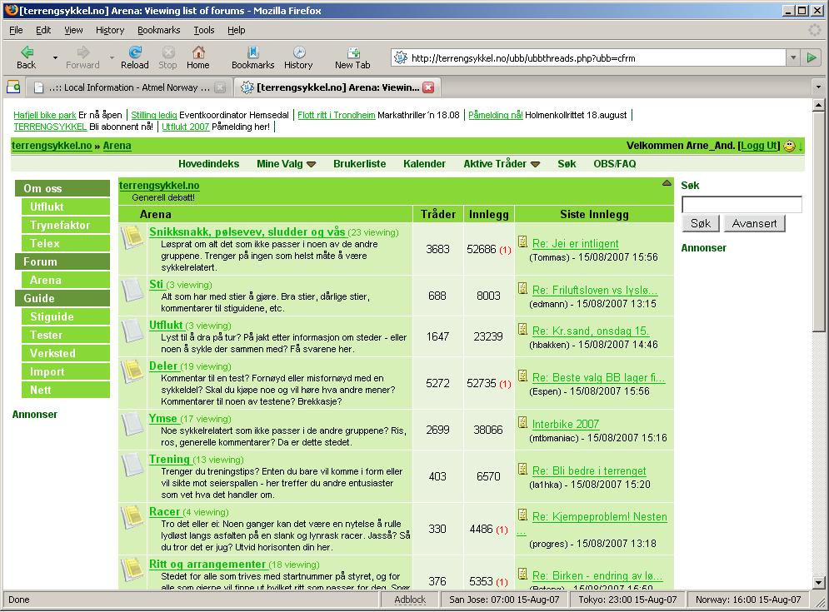Open the Home page icon in toolbar
The height and width of the screenshot is (612, 829).
click(198, 57)
